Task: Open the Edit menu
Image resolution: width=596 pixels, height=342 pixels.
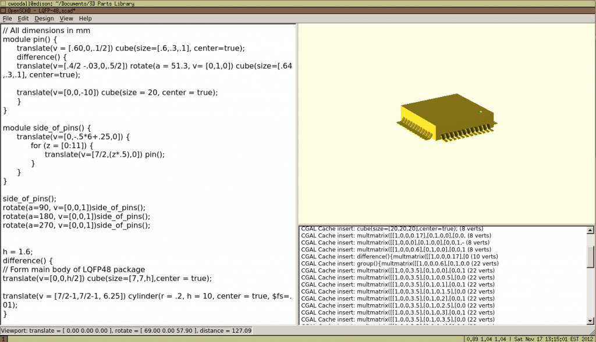Action: 22,18
